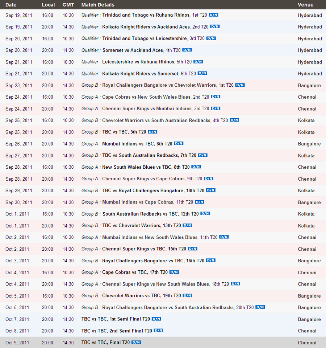Click D/N icon for Trinidad and Tobago vs Ruhuna Rhinos
Image resolution: width=326 pixels, height=348 pixels.
(213, 15)
